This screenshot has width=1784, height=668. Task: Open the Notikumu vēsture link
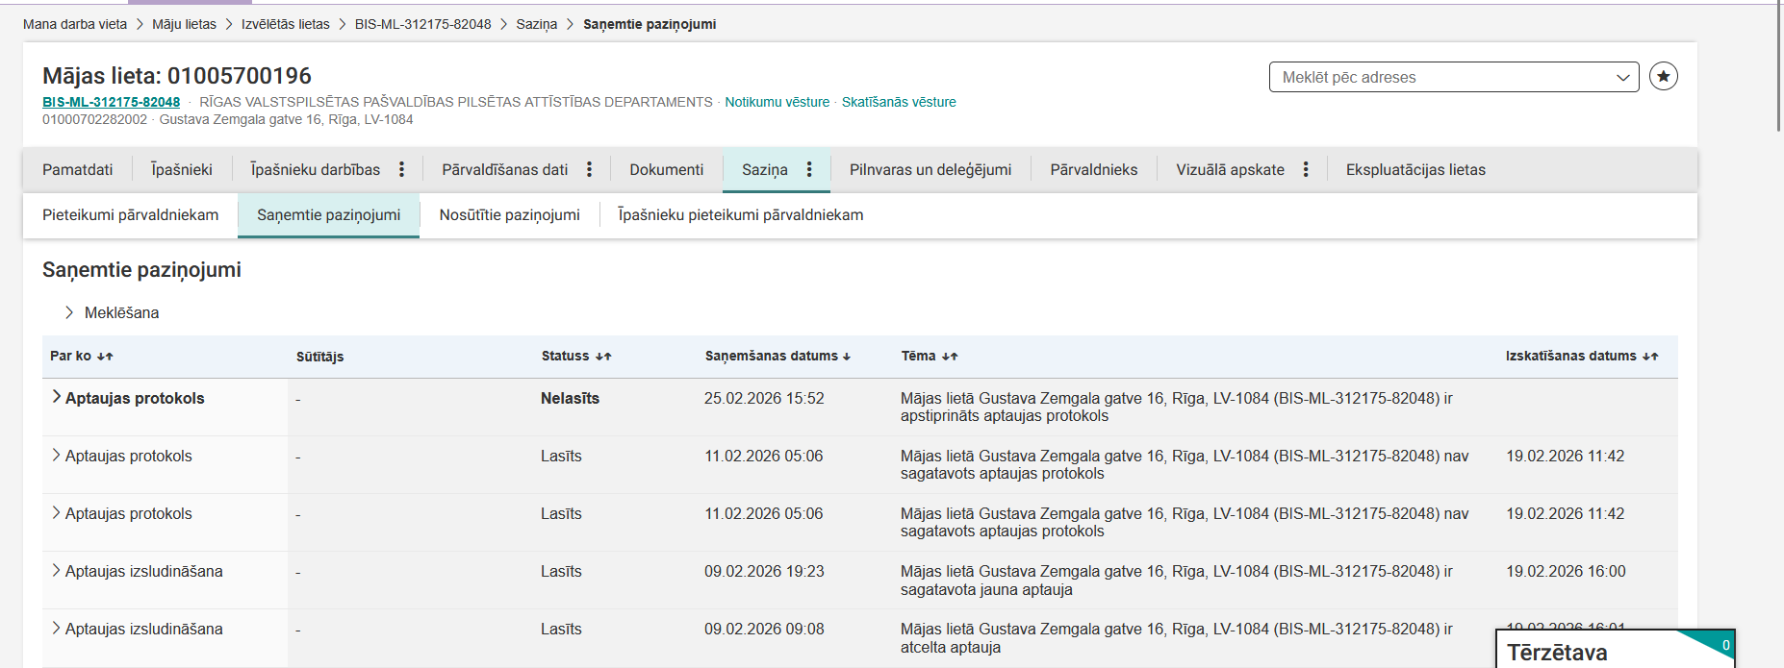click(777, 102)
